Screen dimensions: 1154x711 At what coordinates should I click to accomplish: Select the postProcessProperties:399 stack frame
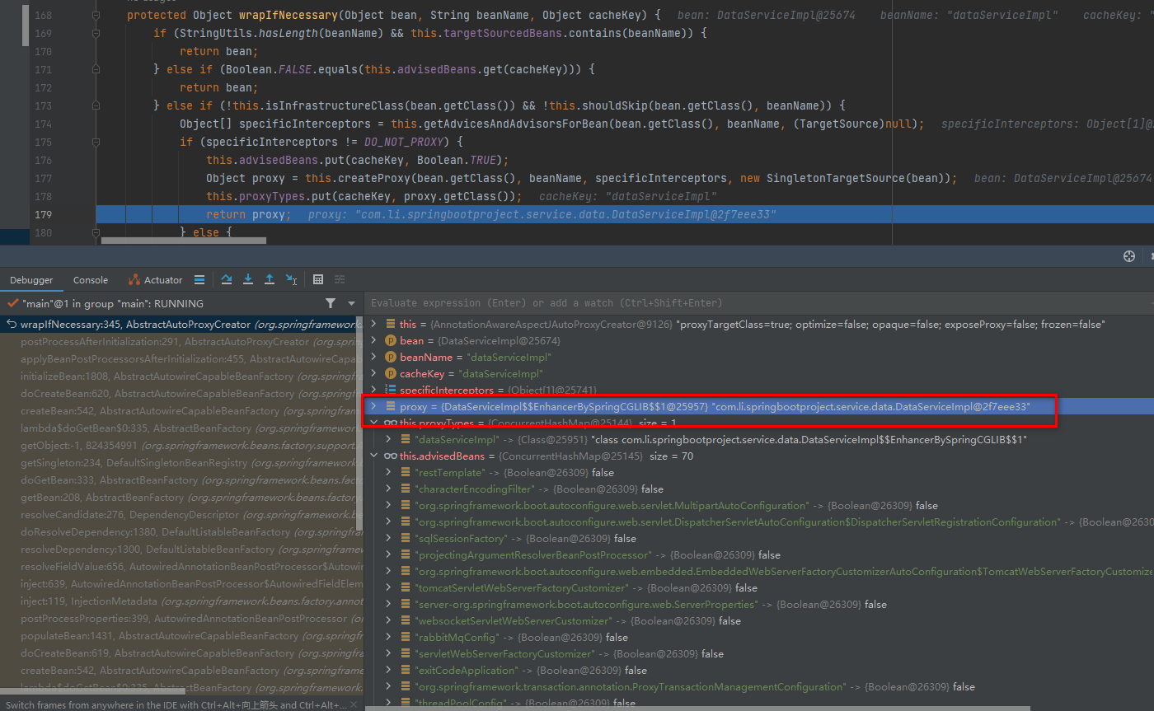pyautogui.click(x=181, y=619)
